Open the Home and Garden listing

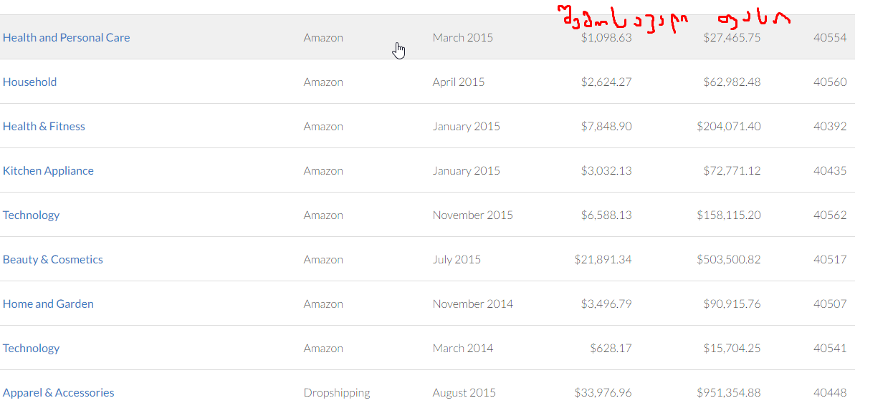pos(48,303)
